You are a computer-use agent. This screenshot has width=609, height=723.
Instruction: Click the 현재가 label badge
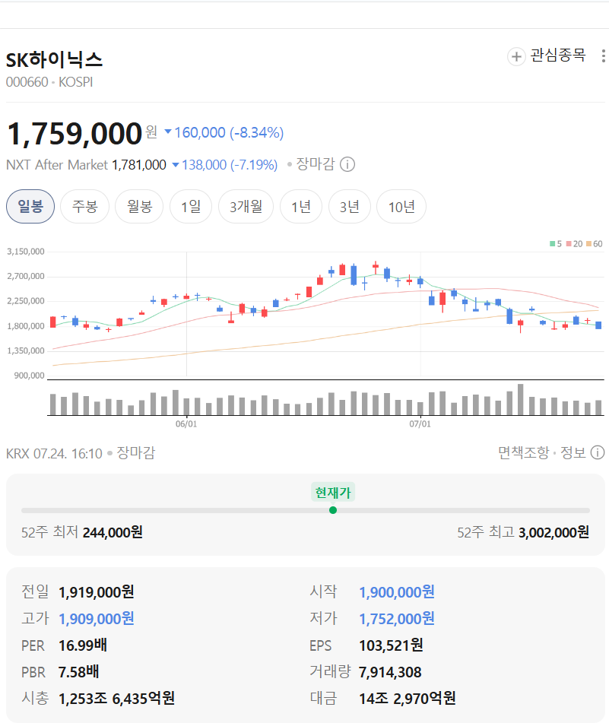(x=333, y=493)
